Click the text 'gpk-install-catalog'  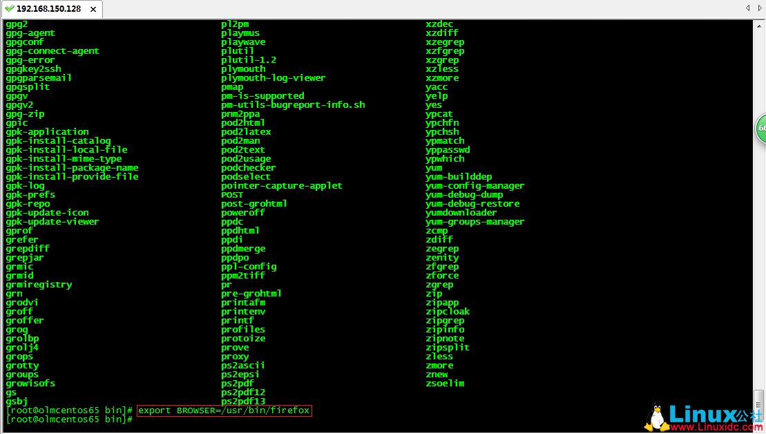pos(58,141)
